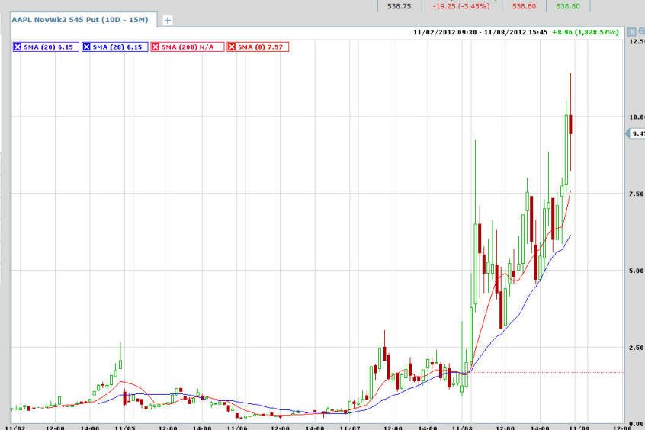The image size is (645, 430).
Task: Remove the second blue SMA (20) indicator
Action: tap(86, 47)
